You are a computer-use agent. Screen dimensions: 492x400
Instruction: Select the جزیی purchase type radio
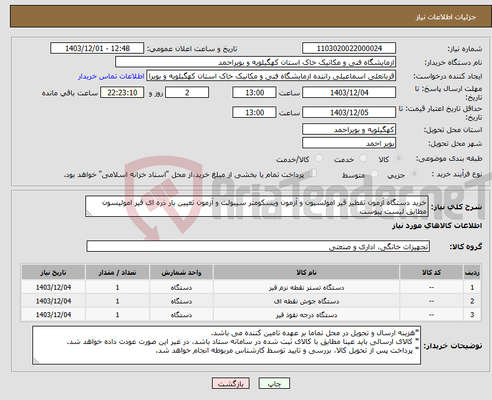414,174
